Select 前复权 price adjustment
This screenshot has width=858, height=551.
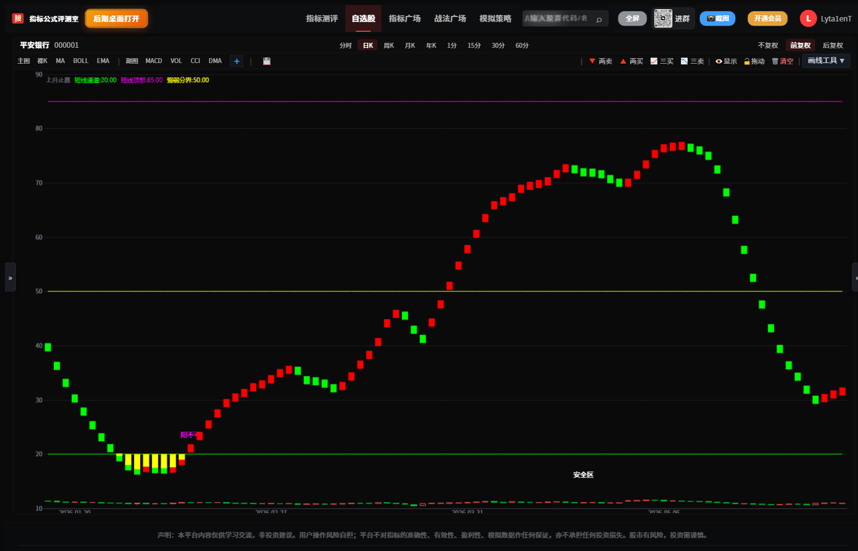[800, 45]
